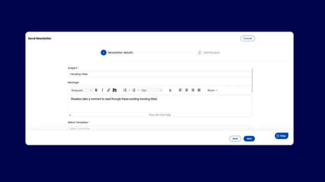Image resolution: width=325 pixels, height=182 pixels.
Task: Justify the message text
Action: (x=199, y=90)
